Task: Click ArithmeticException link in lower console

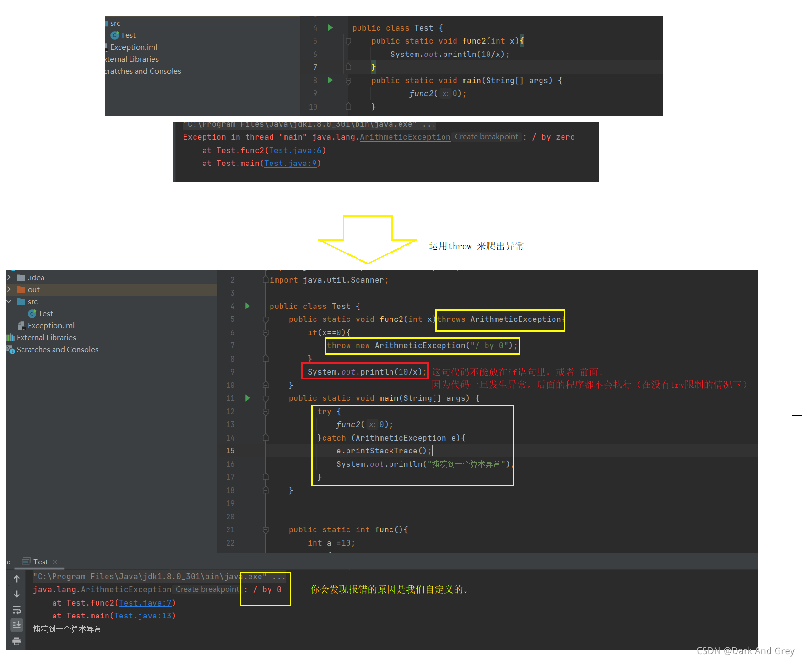Action: (126, 589)
